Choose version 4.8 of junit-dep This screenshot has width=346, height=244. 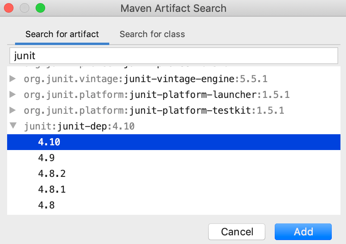coord(174,205)
